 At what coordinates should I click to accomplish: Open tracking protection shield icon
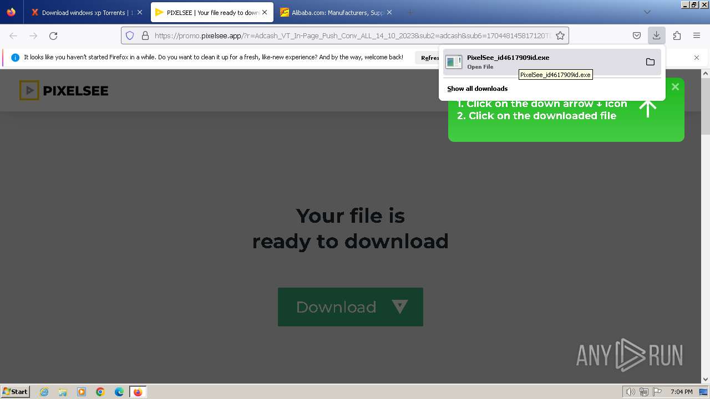[130, 35]
